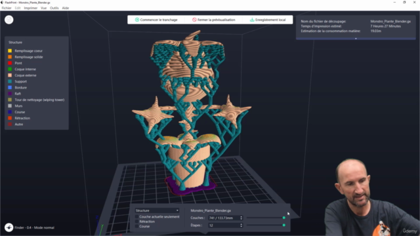Click the Rétraction legend swatch

click(10, 118)
